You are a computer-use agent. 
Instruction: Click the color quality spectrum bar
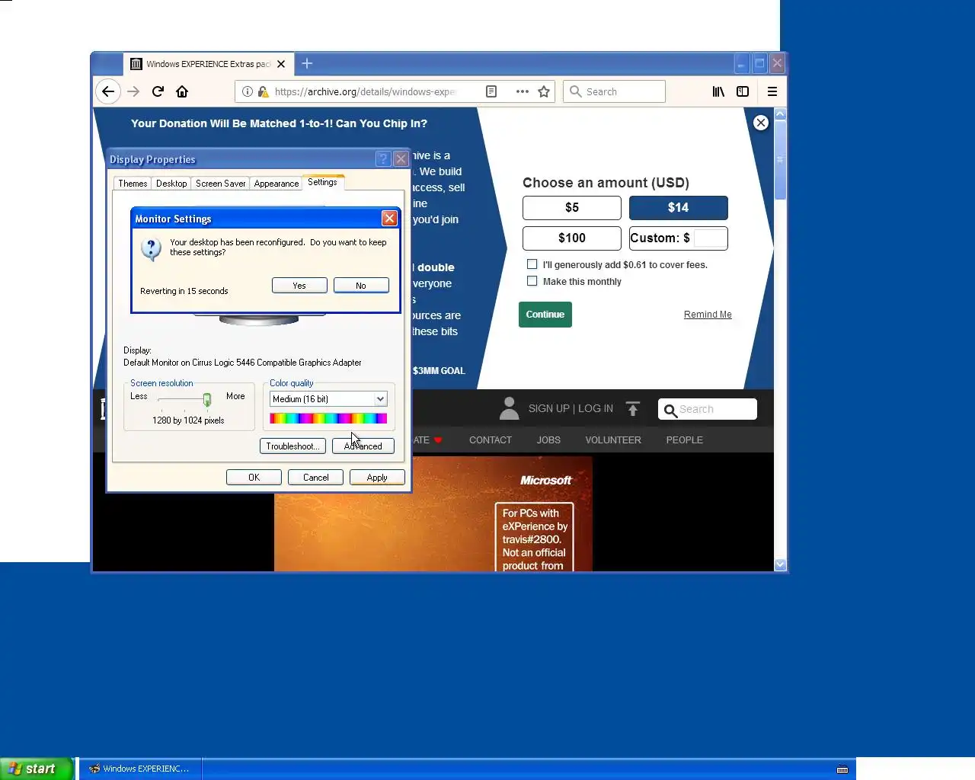[328, 418]
